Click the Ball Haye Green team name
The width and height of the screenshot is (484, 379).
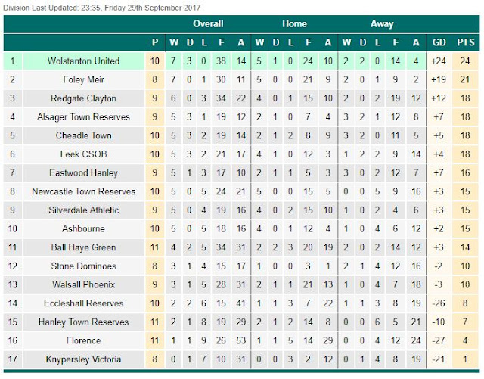click(83, 247)
